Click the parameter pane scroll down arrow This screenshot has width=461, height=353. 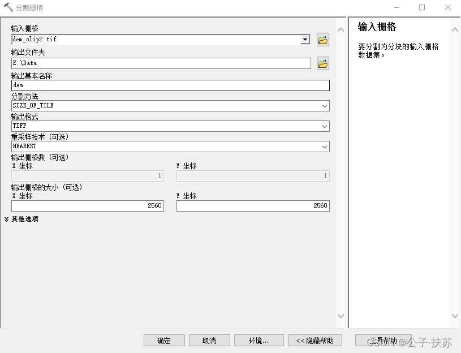tap(341, 316)
